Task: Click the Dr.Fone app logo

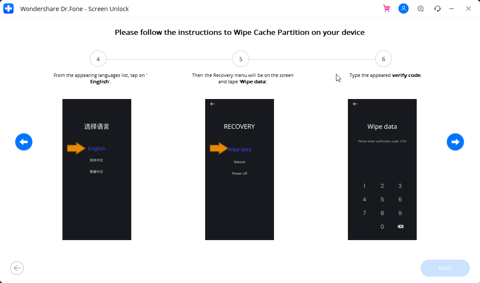Action: (8, 8)
